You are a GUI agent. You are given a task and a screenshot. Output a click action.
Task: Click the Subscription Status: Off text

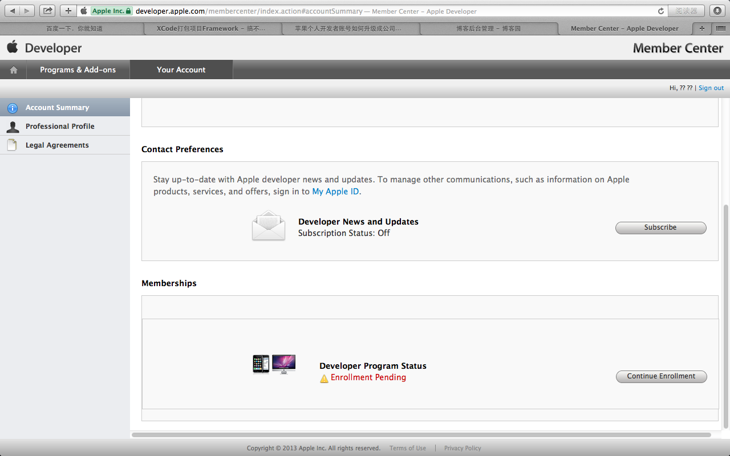[x=344, y=233]
